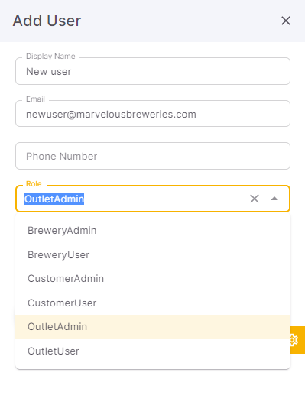Collapse the Role dropdown list

click(x=274, y=199)
